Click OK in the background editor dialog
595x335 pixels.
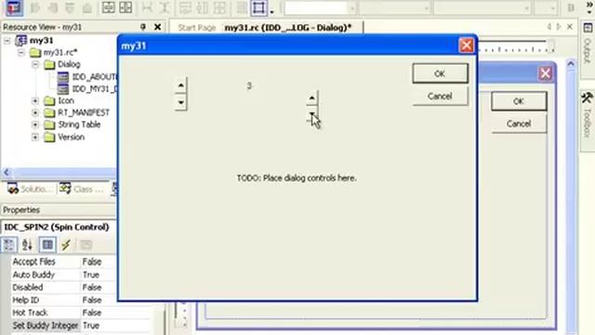point(519,101)
